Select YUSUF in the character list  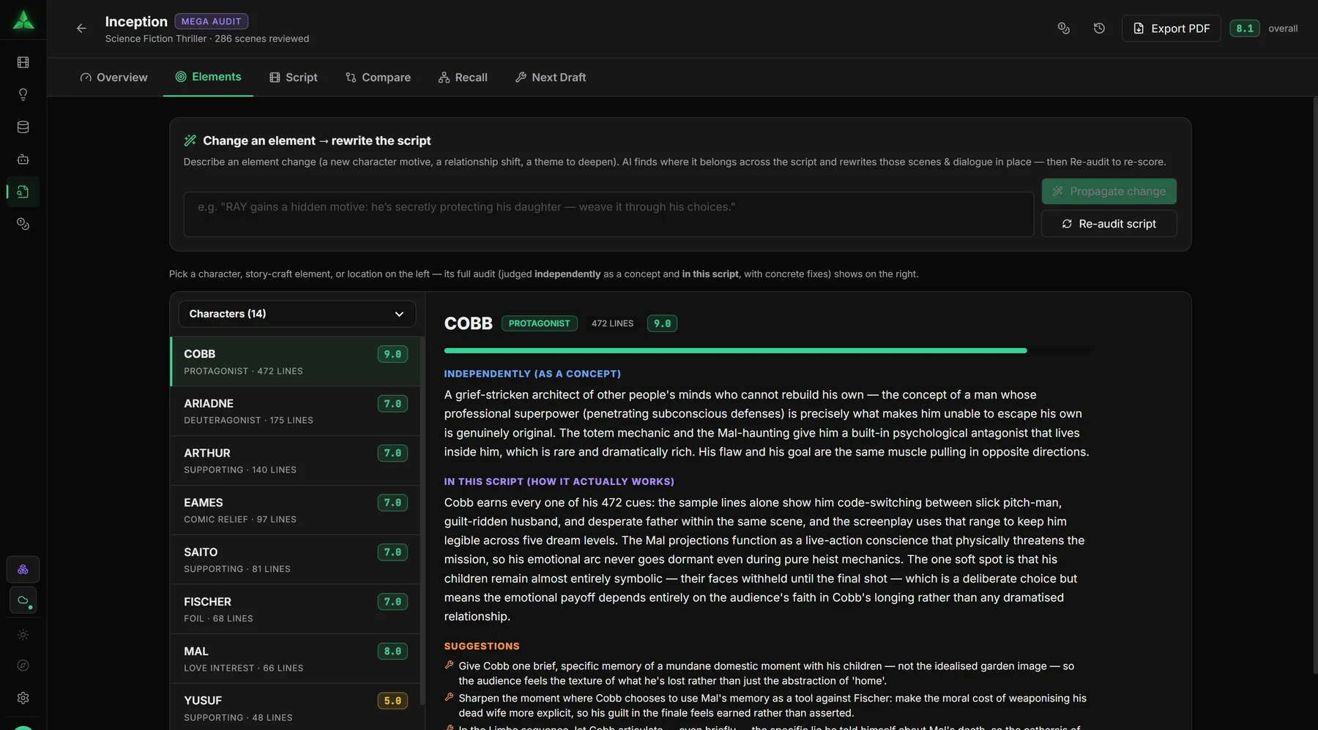point(296,707)
